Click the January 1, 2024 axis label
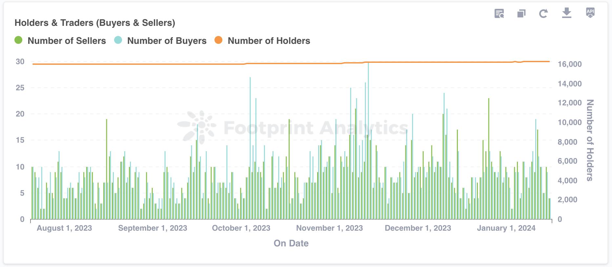 [x=506, y=228]
